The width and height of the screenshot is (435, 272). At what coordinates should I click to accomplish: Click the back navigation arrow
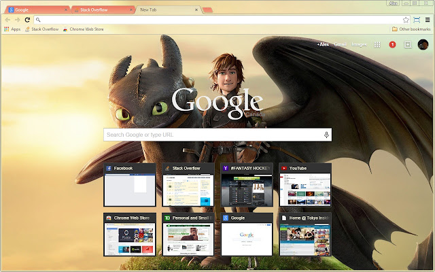pos(7,20)
